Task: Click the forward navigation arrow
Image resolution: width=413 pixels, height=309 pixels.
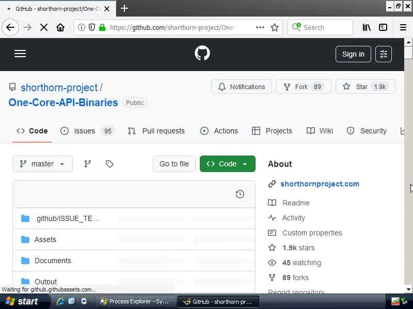Action: click(27, 27)
